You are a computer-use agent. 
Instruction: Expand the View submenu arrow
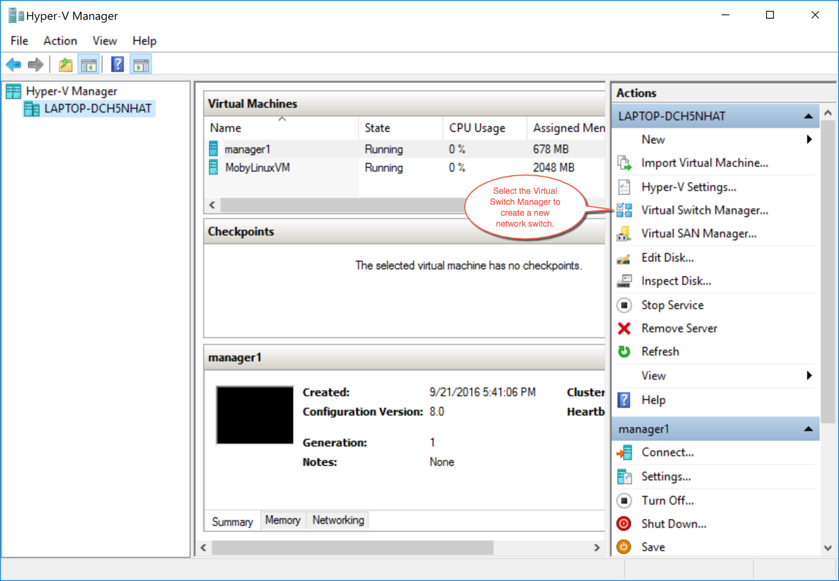tap(809, 375)
